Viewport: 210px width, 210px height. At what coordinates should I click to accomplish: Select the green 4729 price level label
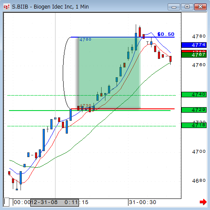[x=194, y=110]
